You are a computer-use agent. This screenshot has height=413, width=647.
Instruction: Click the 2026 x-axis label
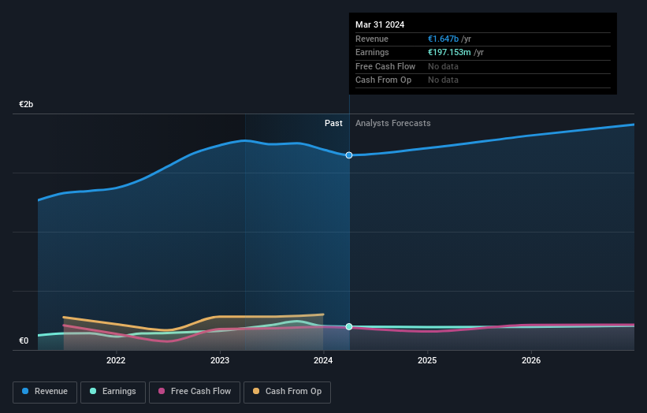pos(531,360)
